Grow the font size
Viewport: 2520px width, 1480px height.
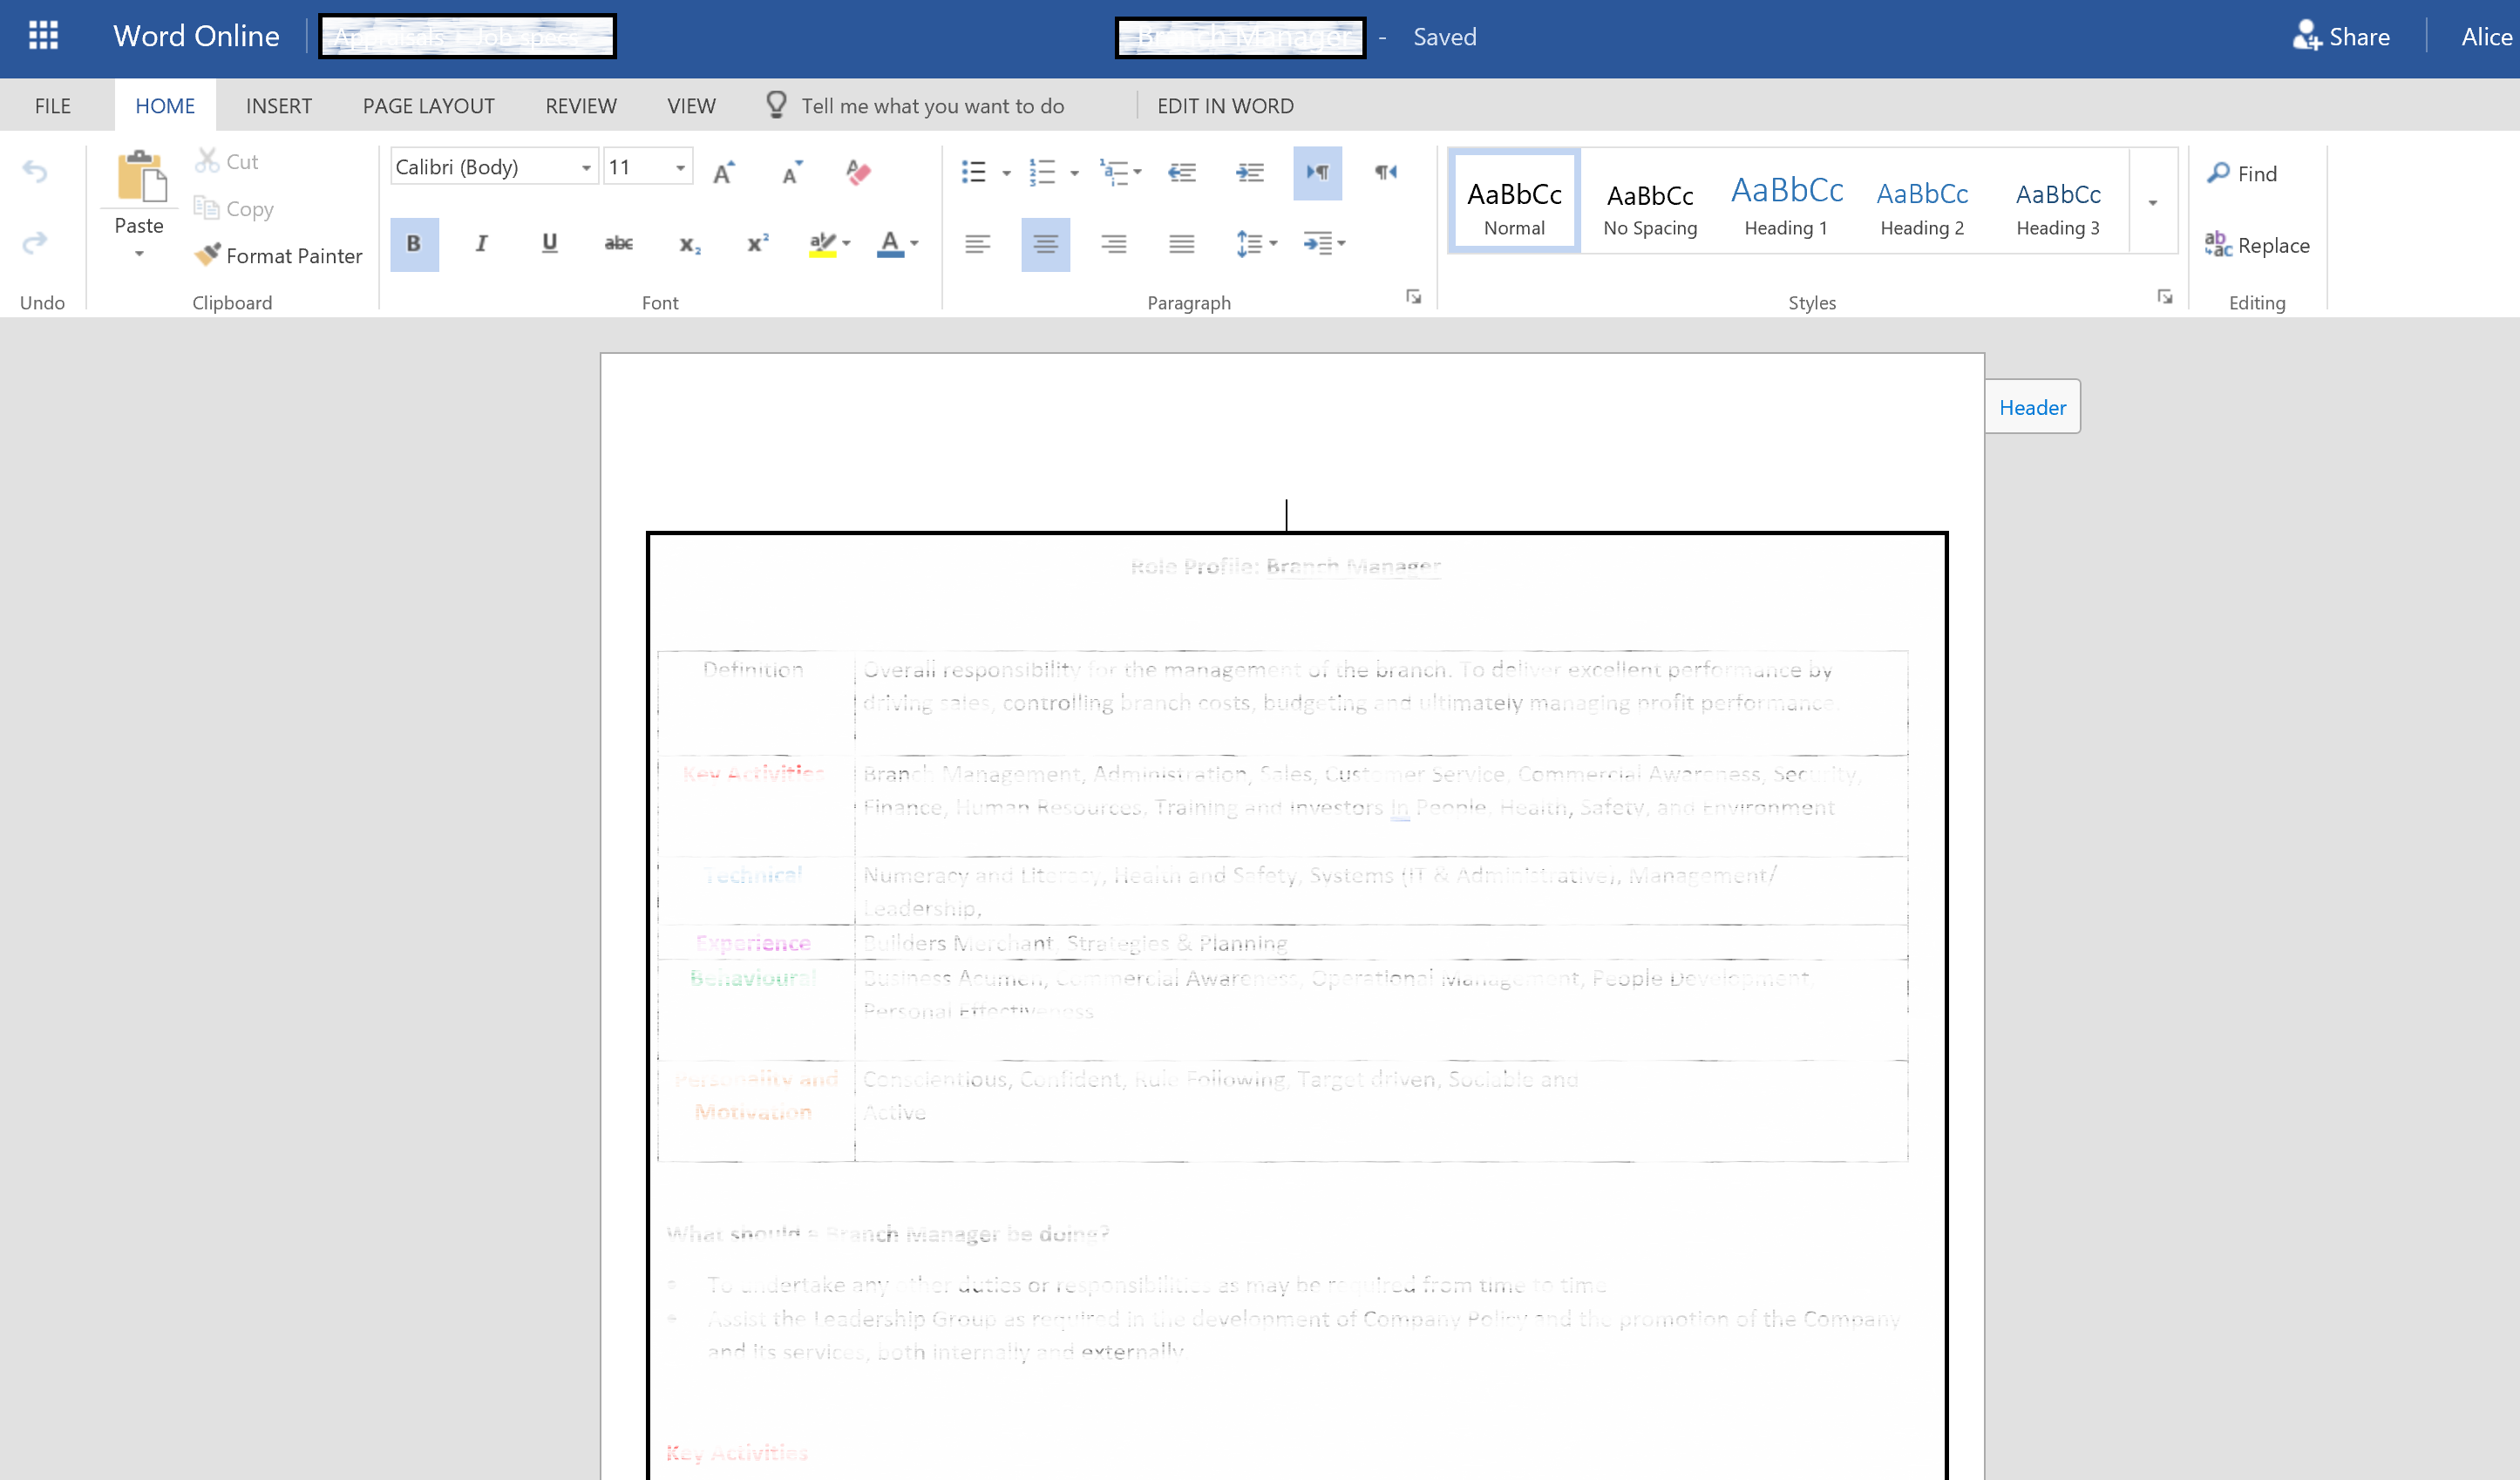click(724, 172)
